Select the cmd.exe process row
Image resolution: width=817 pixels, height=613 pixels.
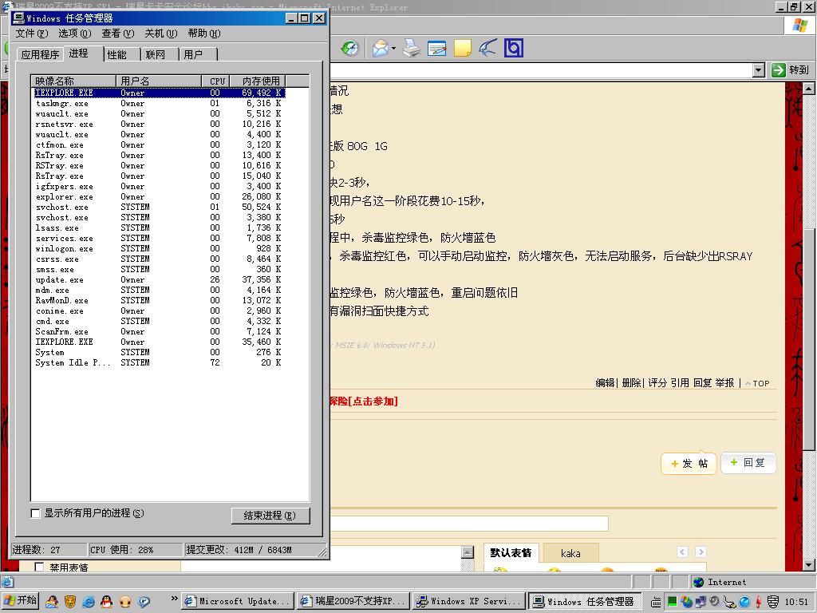click(159, 322)
